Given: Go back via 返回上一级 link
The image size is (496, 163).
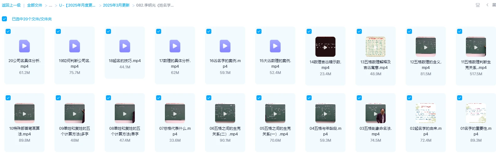Looking at the screenshot, I should 11,5.
